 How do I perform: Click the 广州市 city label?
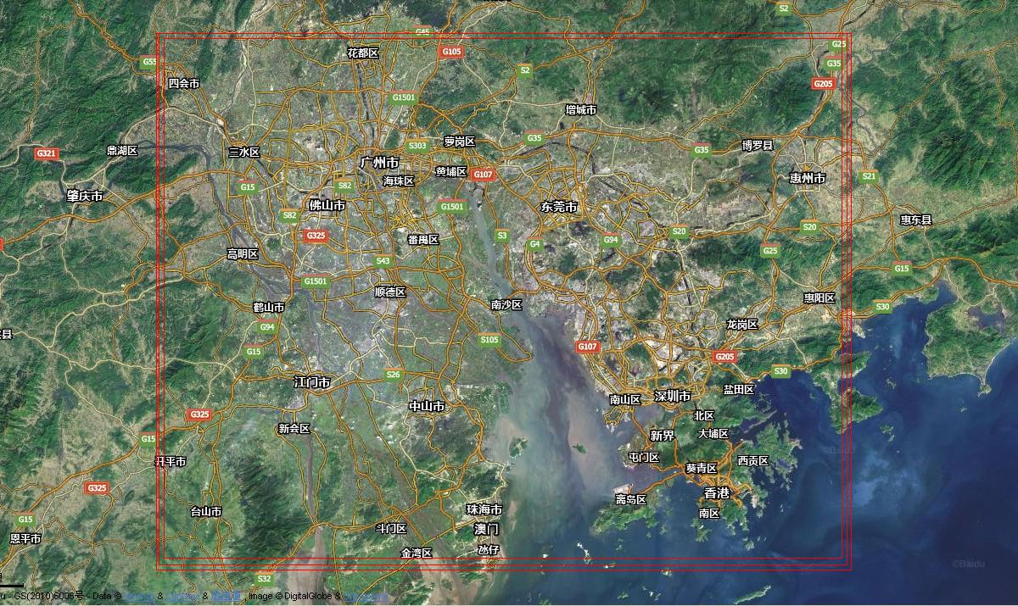coord(379,162)
